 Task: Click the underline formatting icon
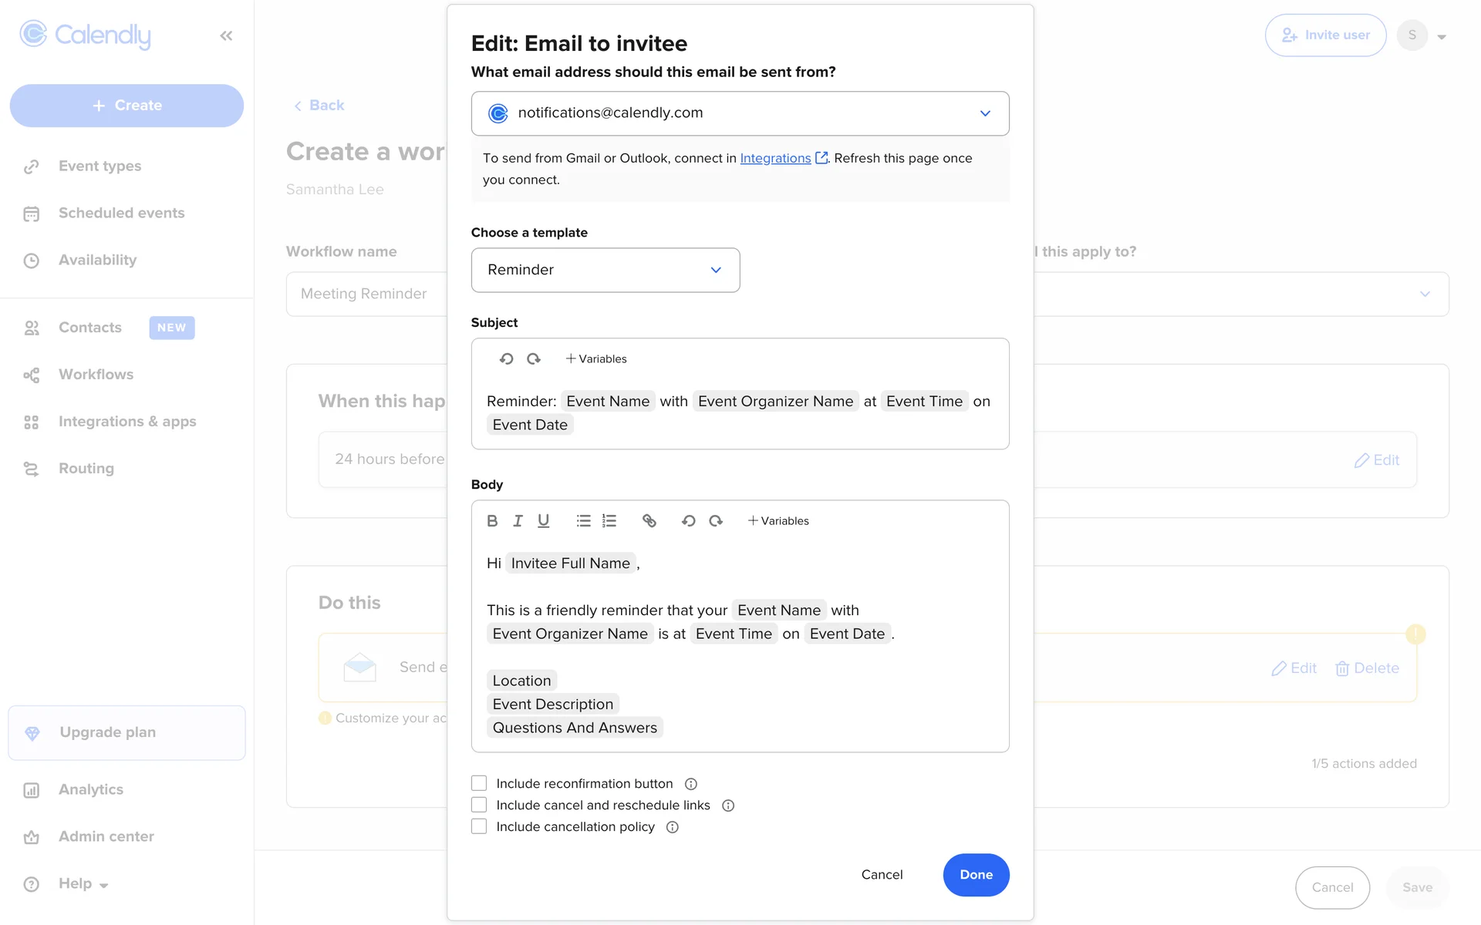coord(543,521)
